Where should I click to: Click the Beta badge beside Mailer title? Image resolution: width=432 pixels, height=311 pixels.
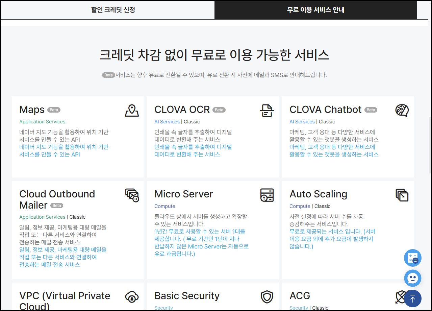point(57,206)
